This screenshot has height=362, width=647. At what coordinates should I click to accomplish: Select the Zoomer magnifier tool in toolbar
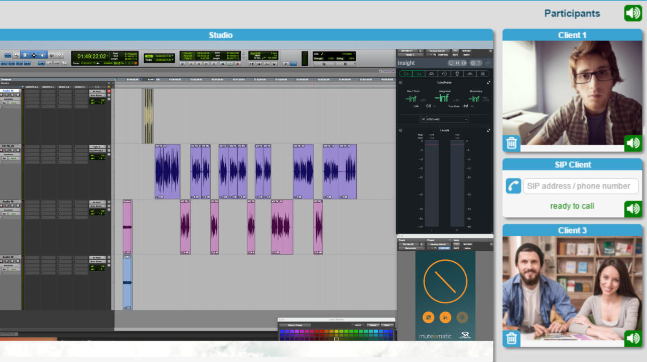(x=16, y=55)
